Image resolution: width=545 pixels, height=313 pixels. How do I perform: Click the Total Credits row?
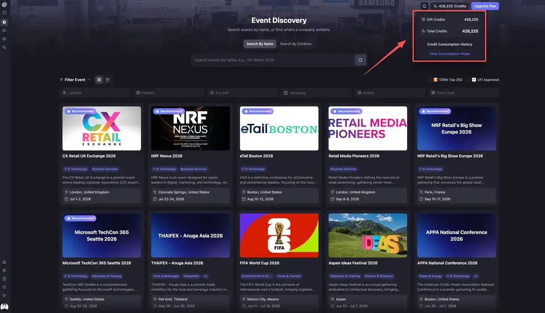point(450,31)
